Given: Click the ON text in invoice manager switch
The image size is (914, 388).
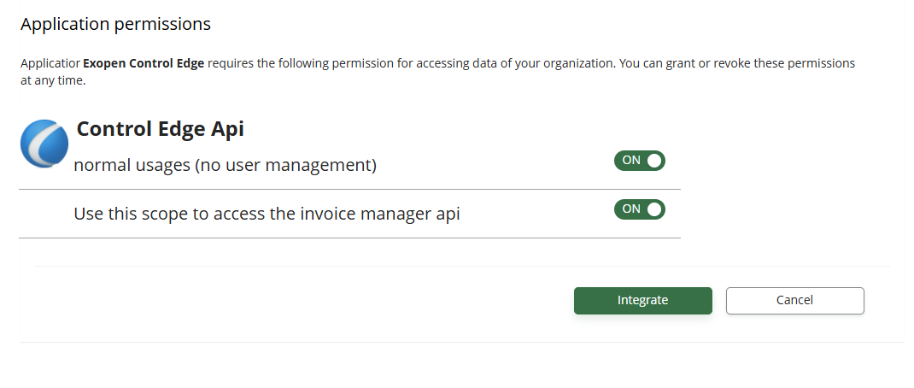Looking at the screenshot, I should coord(630,209).
